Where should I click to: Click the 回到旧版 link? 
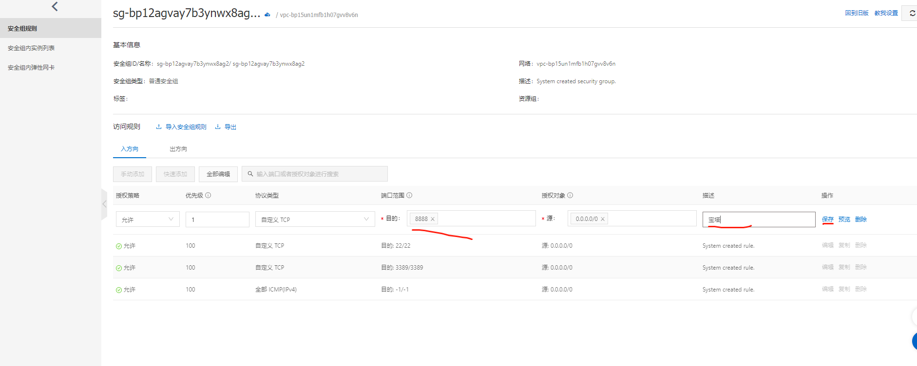coord(857,13)
